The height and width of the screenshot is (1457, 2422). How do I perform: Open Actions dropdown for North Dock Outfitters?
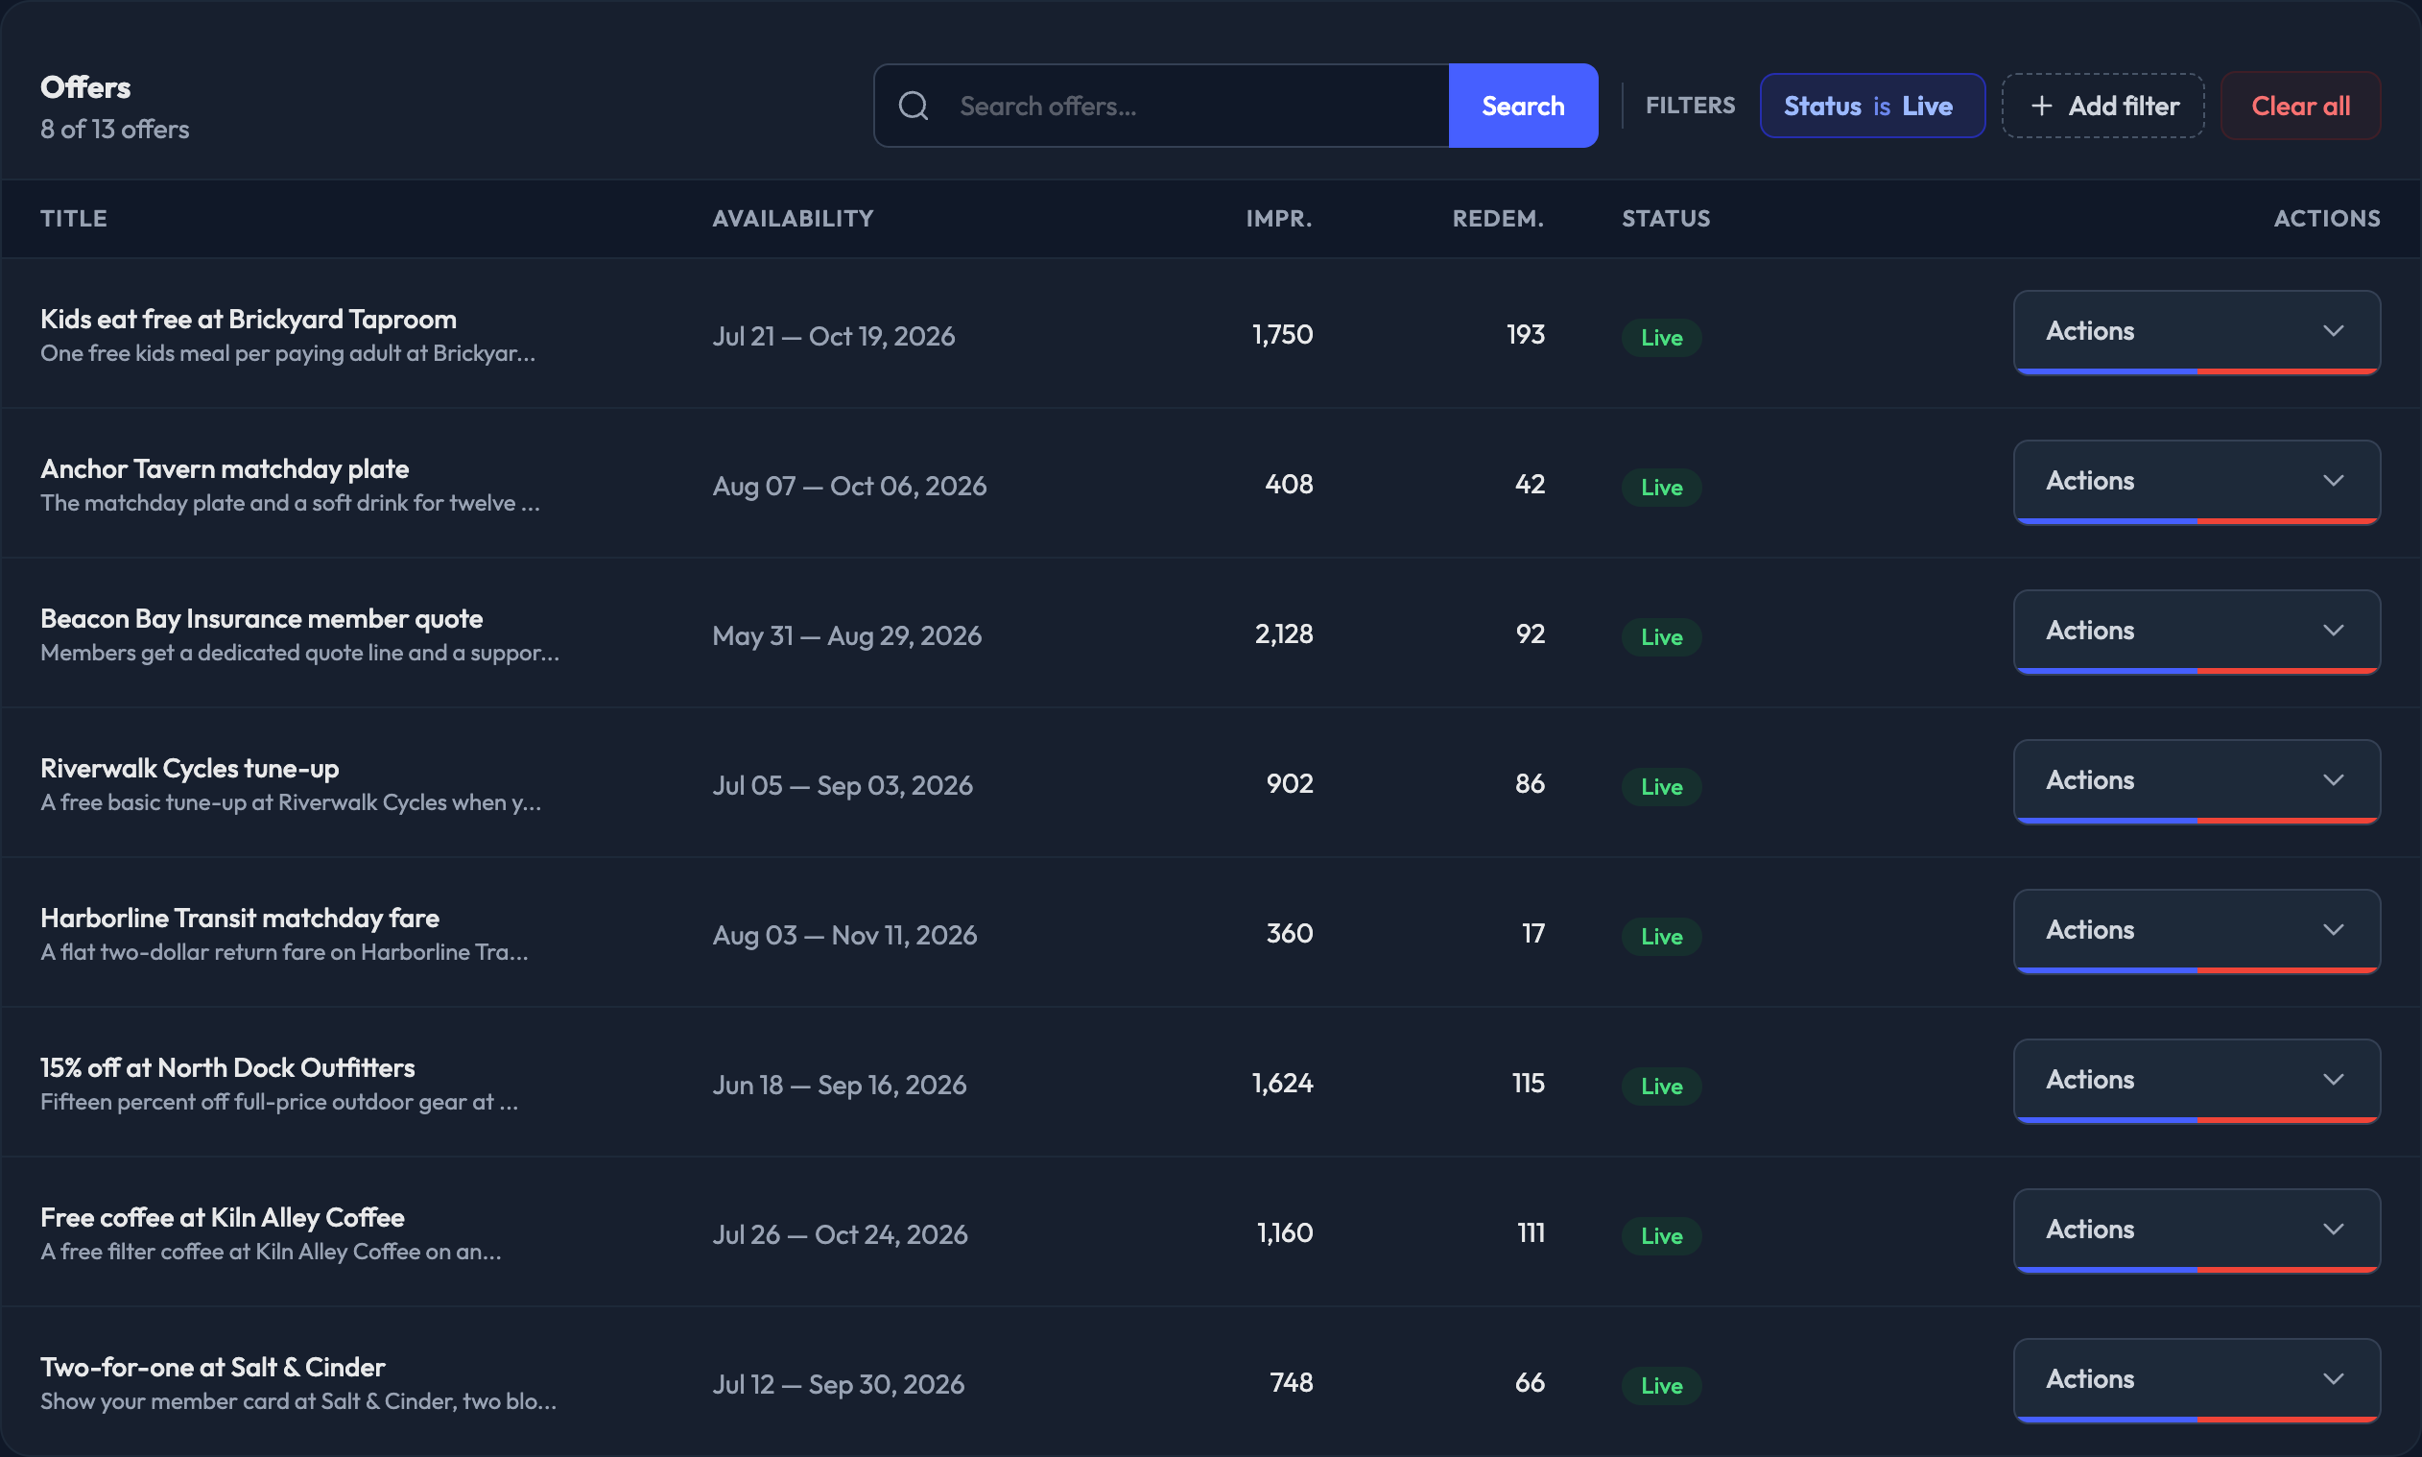point(2196,1080)
